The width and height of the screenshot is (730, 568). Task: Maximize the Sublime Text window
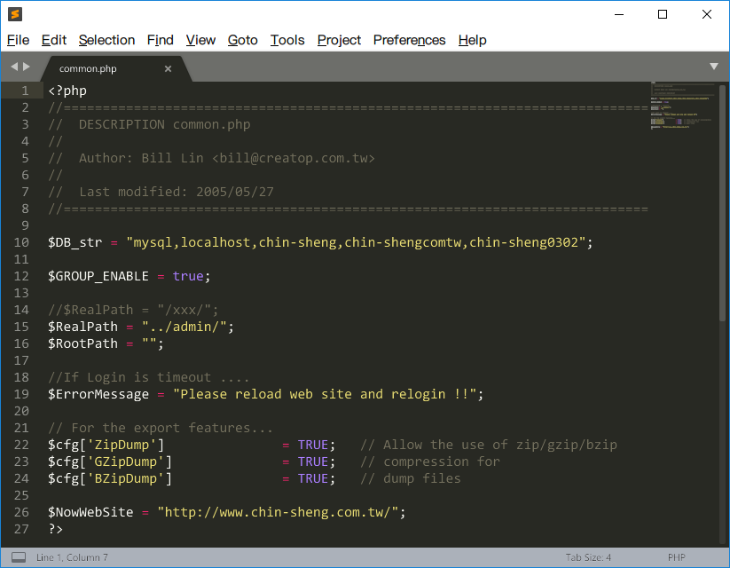tap(663, 14)
